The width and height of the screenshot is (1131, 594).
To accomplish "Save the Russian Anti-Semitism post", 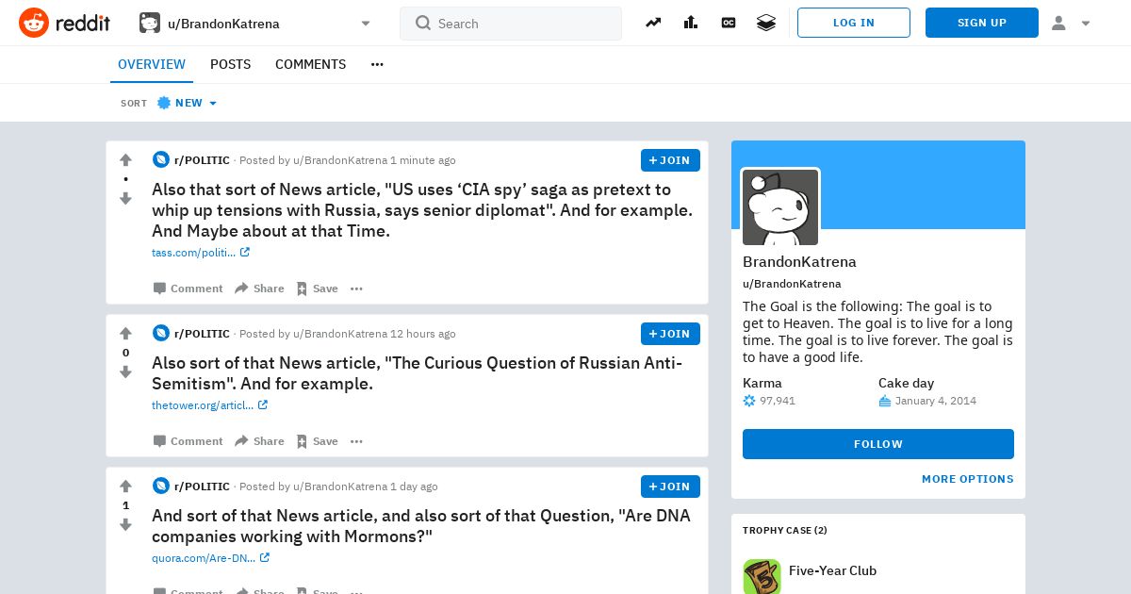I will pyautogui.click(x=317, y=441).
